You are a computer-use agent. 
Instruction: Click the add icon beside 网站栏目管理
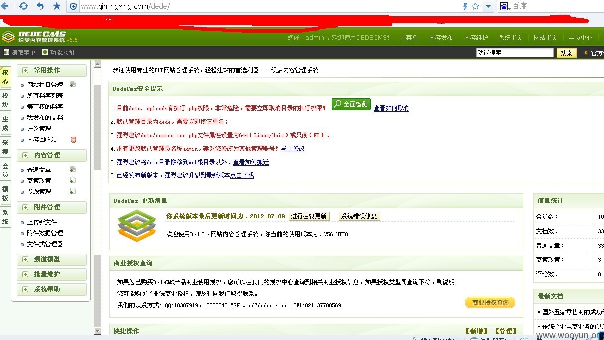73,85
